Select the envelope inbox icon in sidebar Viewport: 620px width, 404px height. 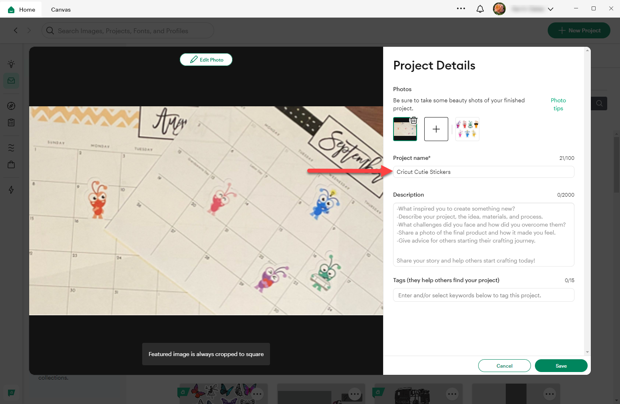pos(11,81)
